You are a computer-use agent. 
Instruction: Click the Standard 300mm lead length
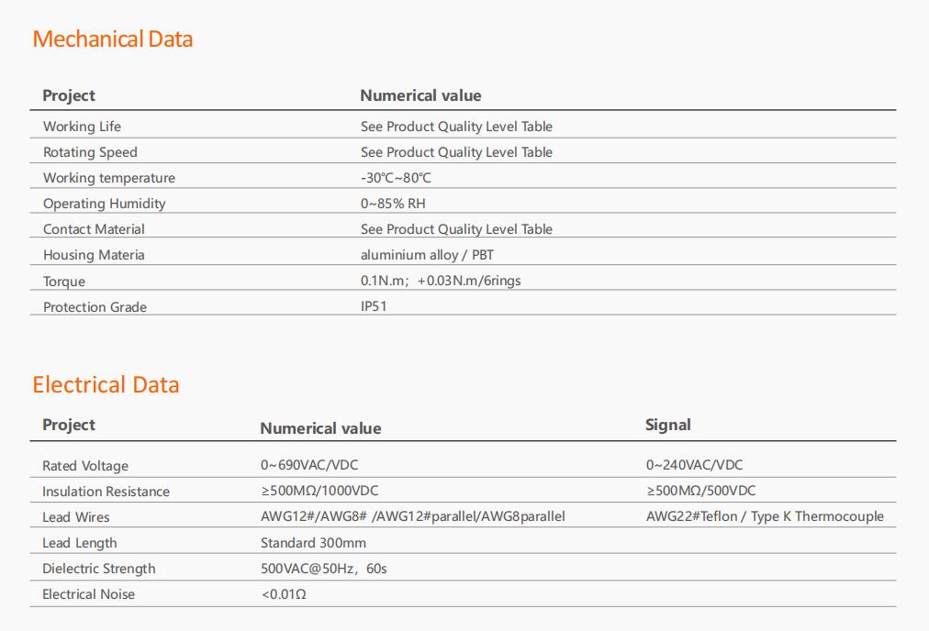pos(313,543)
